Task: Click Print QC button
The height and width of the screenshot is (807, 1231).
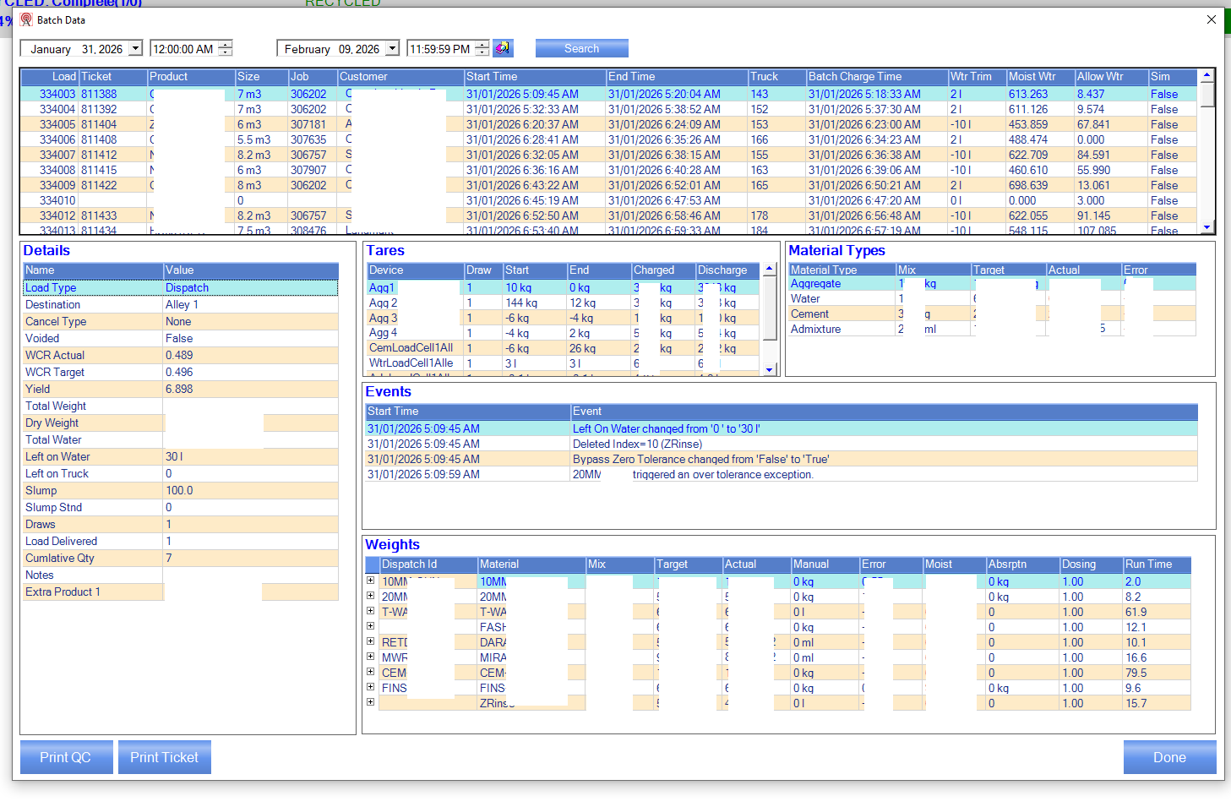Action: (66, 757)
